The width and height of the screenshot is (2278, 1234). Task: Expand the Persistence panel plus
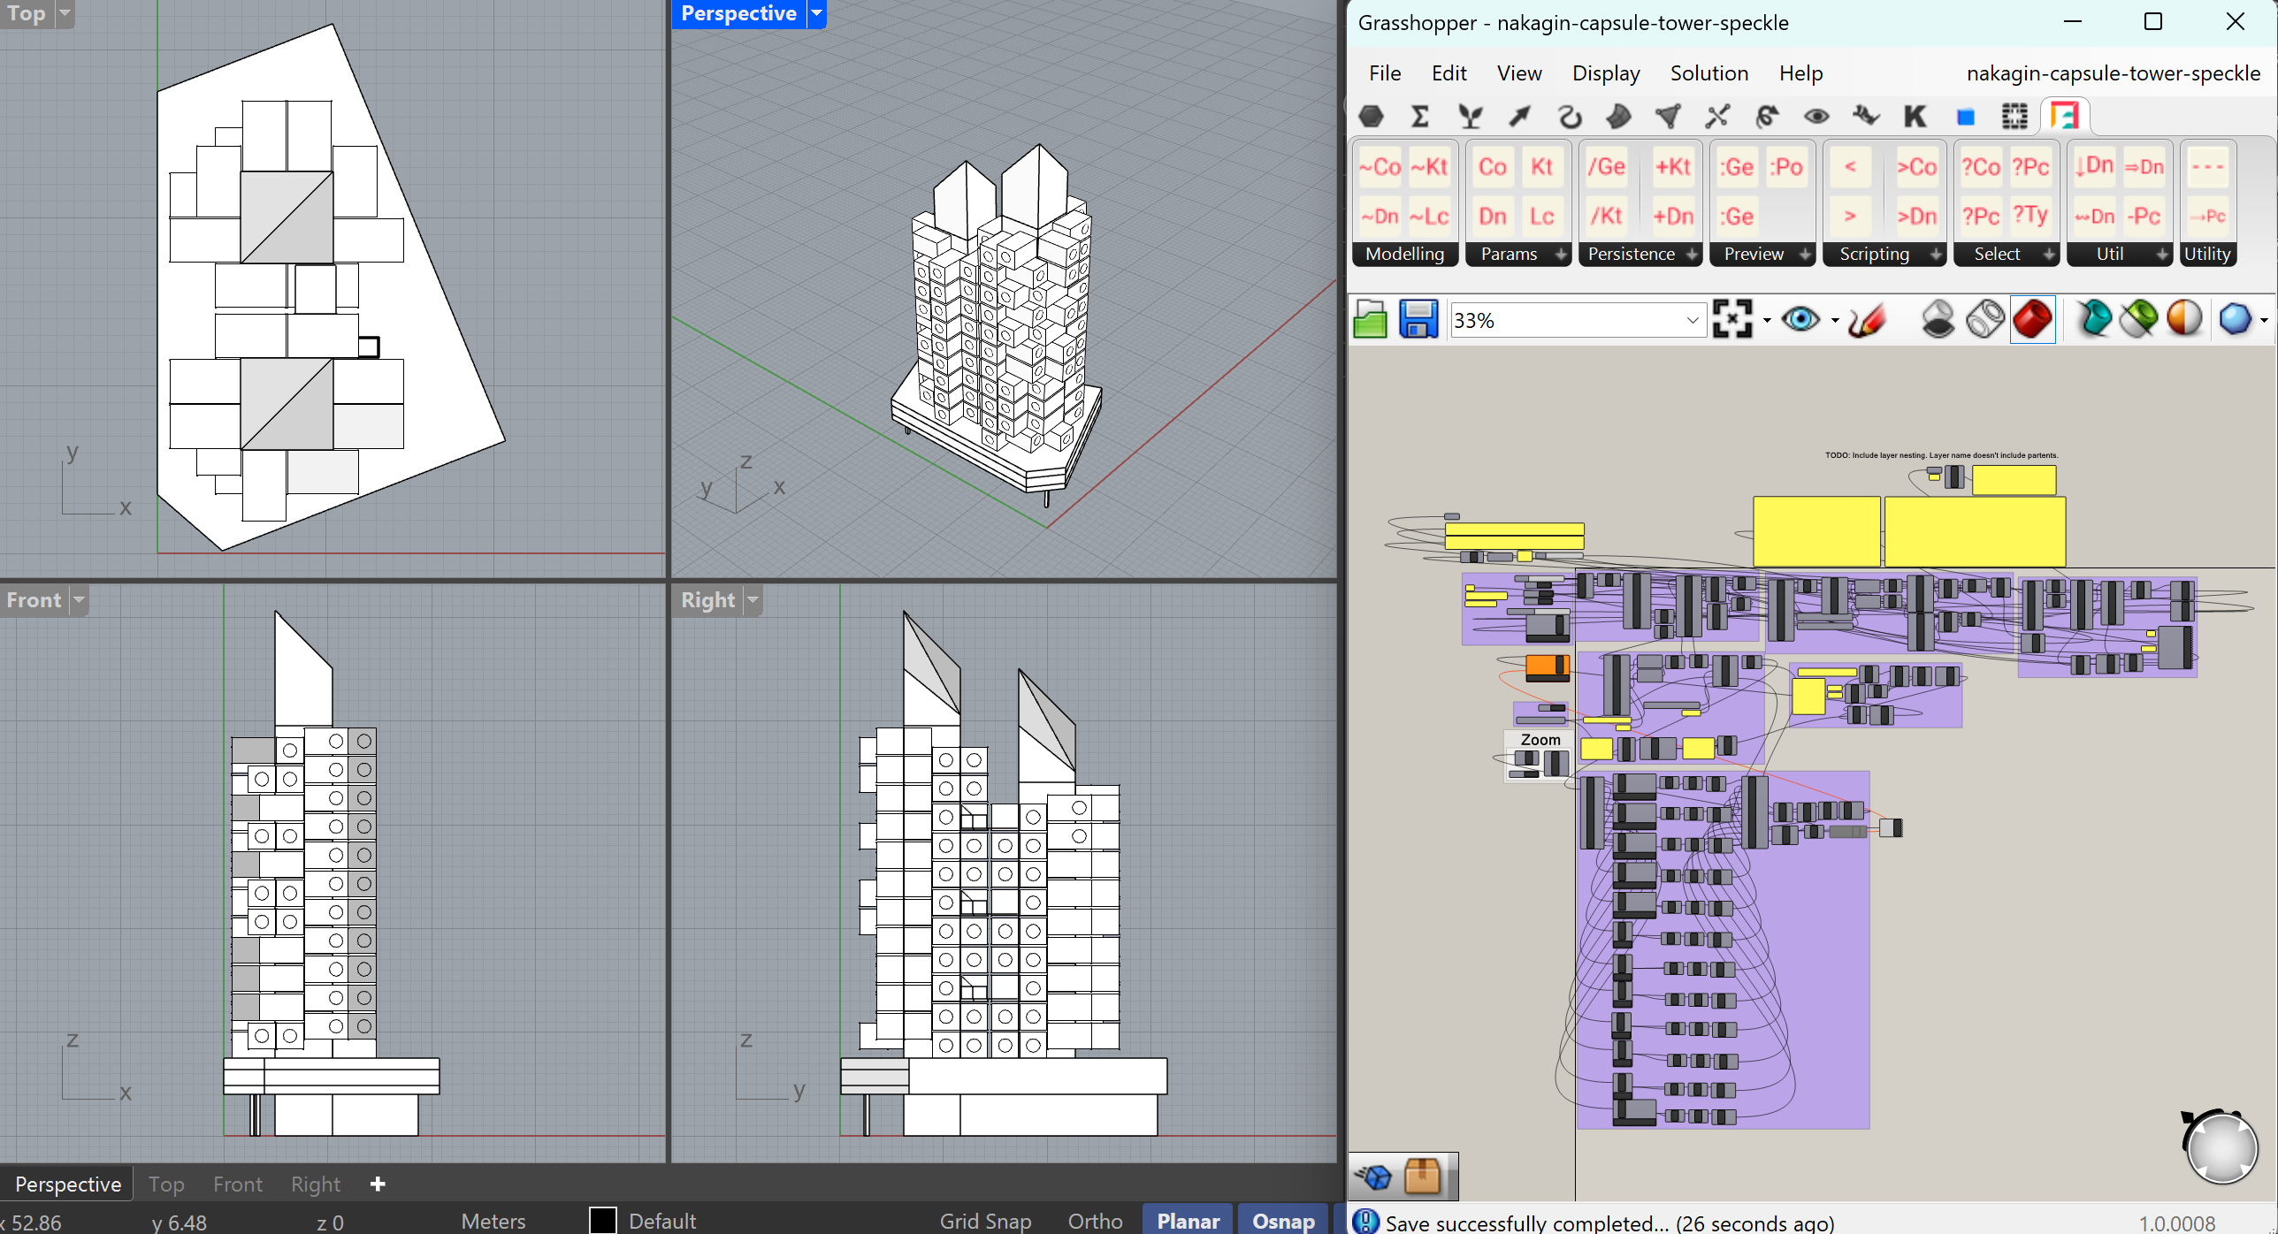(1692, 255)
